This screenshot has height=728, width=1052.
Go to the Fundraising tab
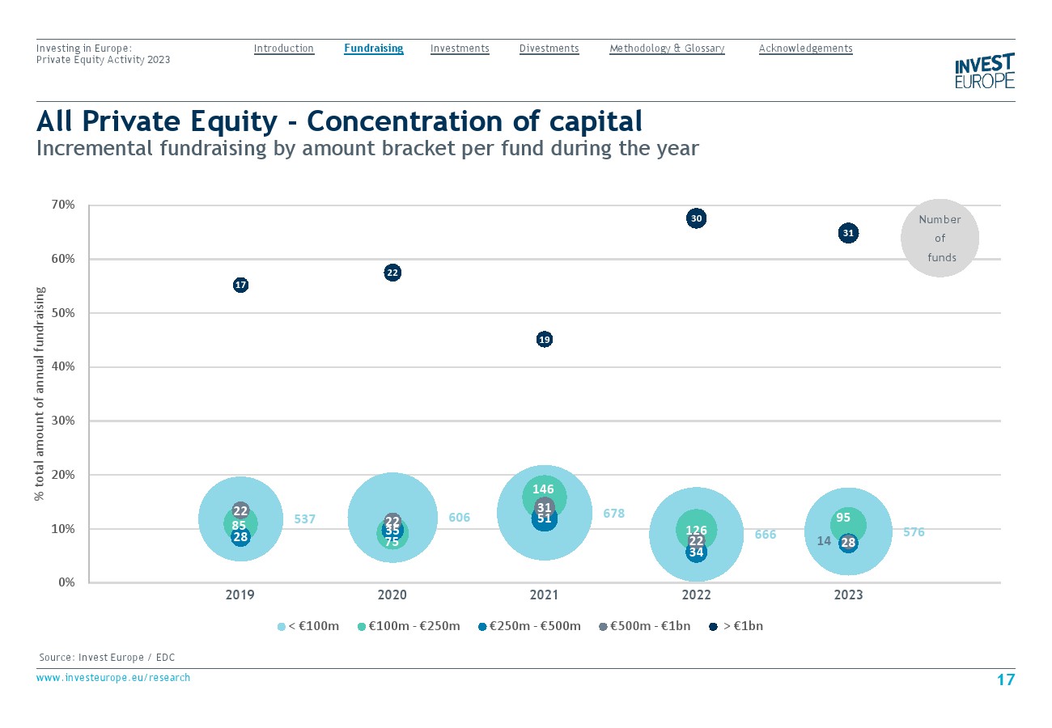[x=373, y=49]
